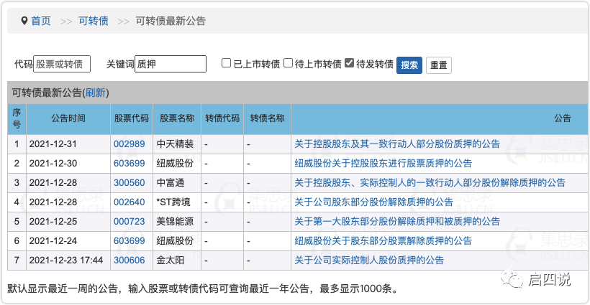Check the 待上市转债 checkbox
The image size is (590, 305).
288,63
